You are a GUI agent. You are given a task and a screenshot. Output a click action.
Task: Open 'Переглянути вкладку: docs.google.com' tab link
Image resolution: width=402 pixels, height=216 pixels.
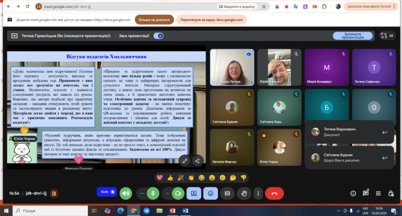(211, 20)
